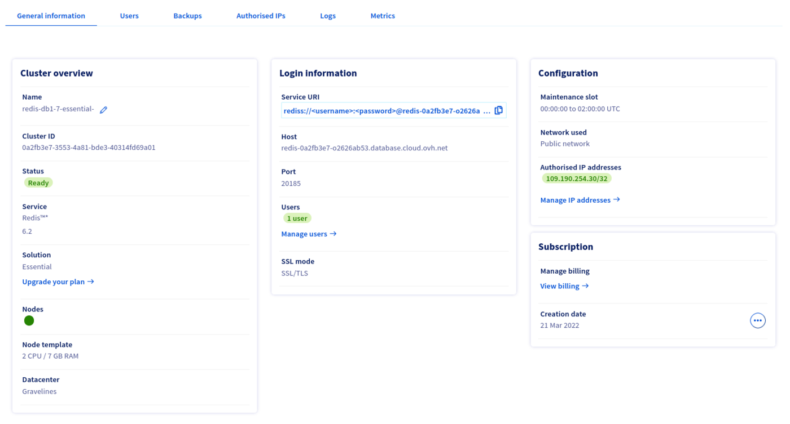The height and width of the screenshot is (424, 790).
Task: Click the 1 user badge
Action: (297, 218)
